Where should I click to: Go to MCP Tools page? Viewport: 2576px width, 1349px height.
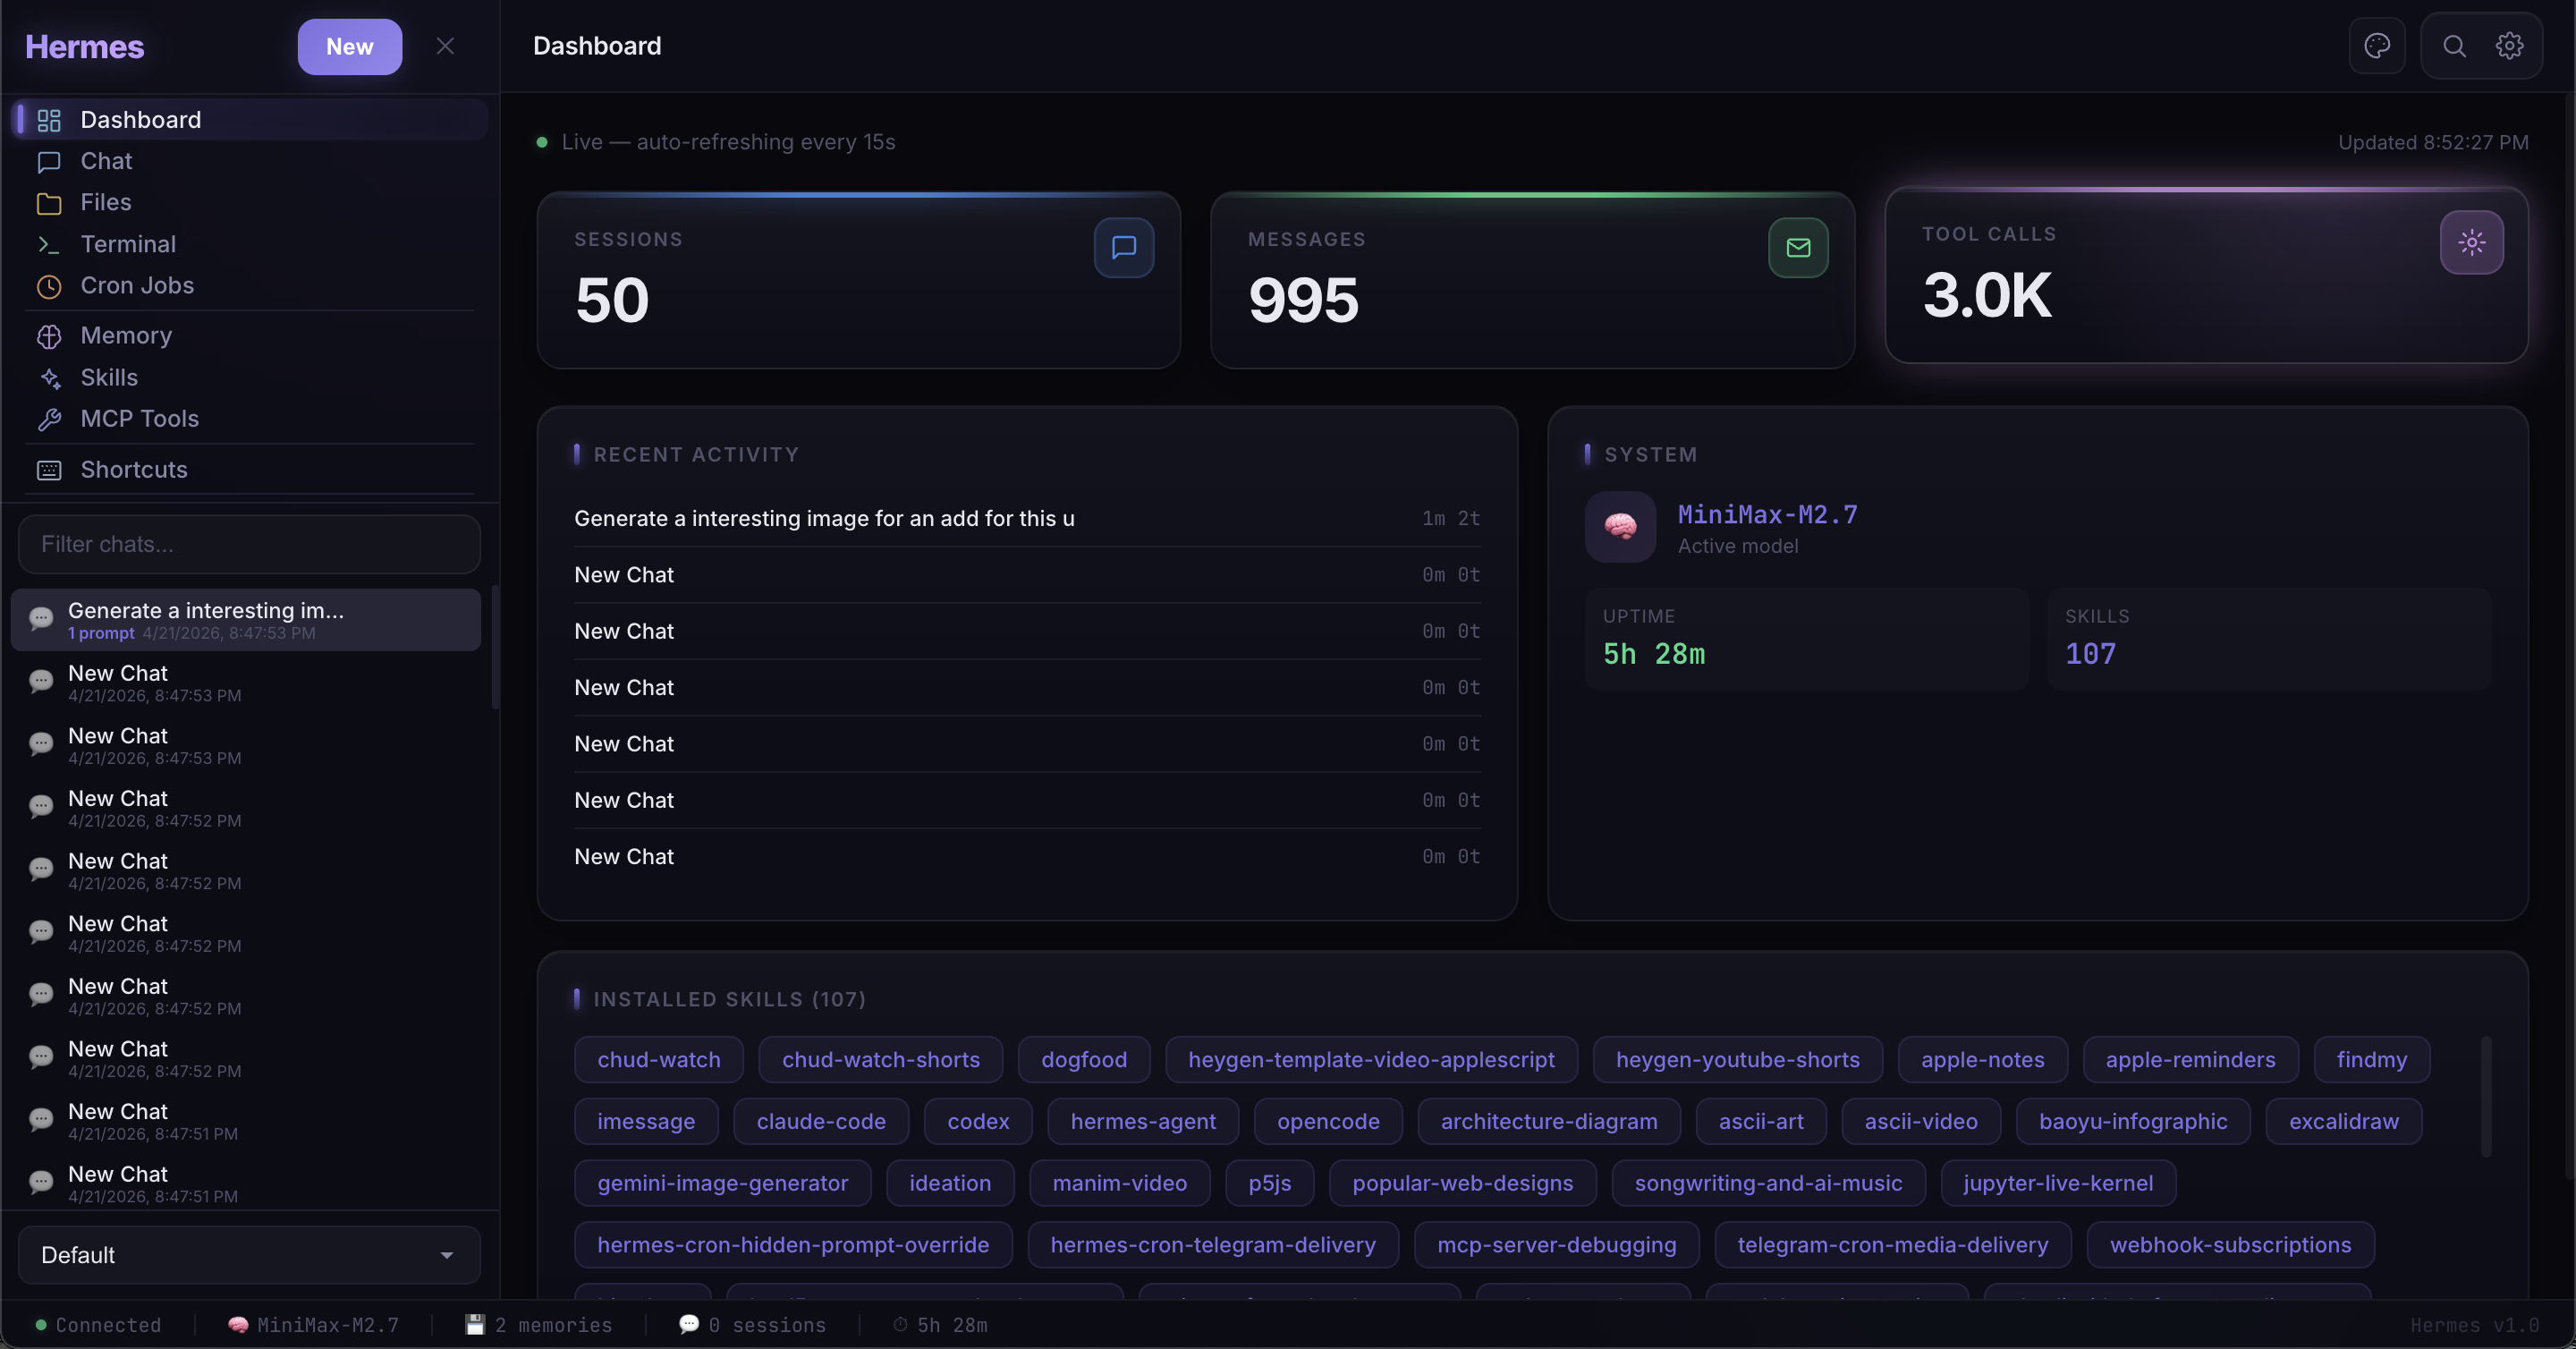tap(139, 419)
